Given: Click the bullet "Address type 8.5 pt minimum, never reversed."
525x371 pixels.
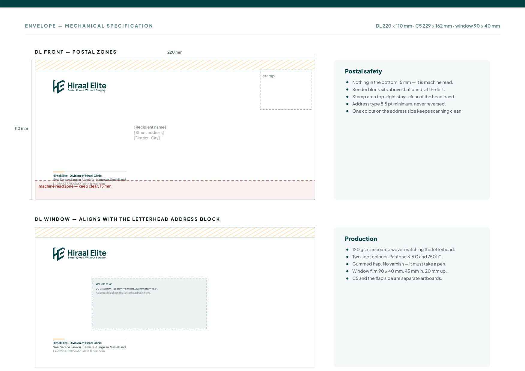Looking at the screenshot, I should pos(399,104).
